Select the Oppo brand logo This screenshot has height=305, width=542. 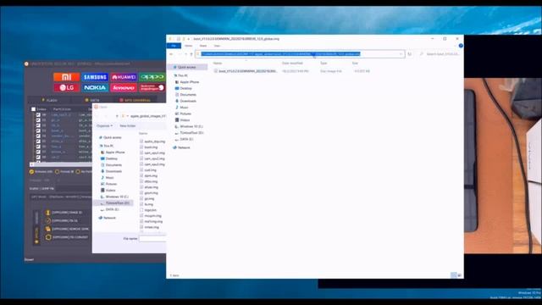[x=152, y=77]
